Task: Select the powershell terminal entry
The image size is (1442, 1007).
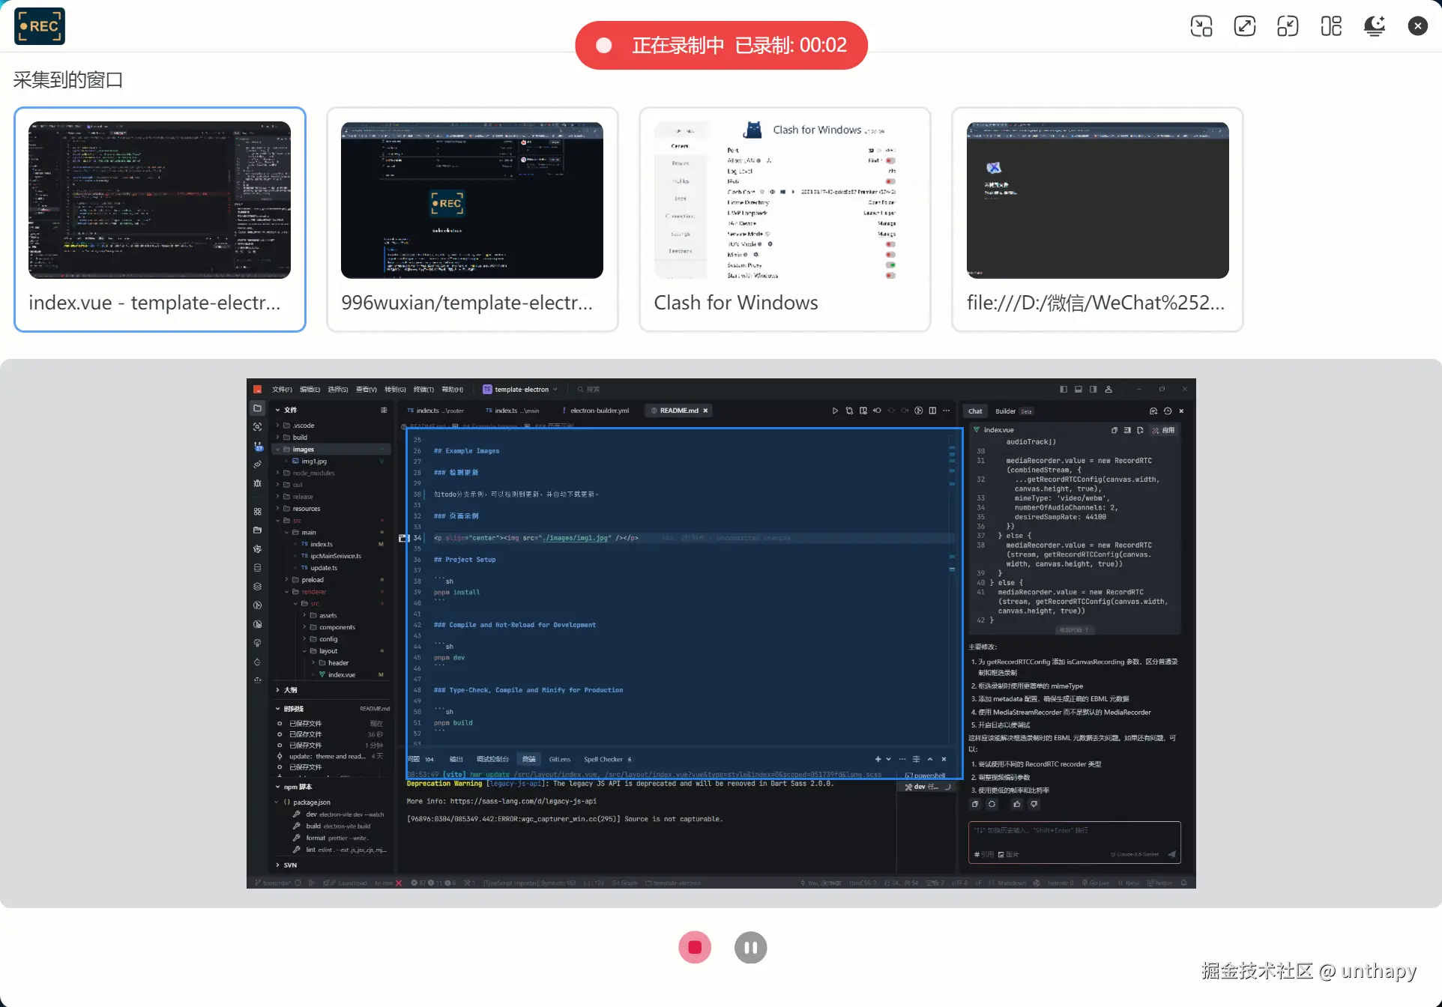Action: pyautogui.click(x=926, y=775)
